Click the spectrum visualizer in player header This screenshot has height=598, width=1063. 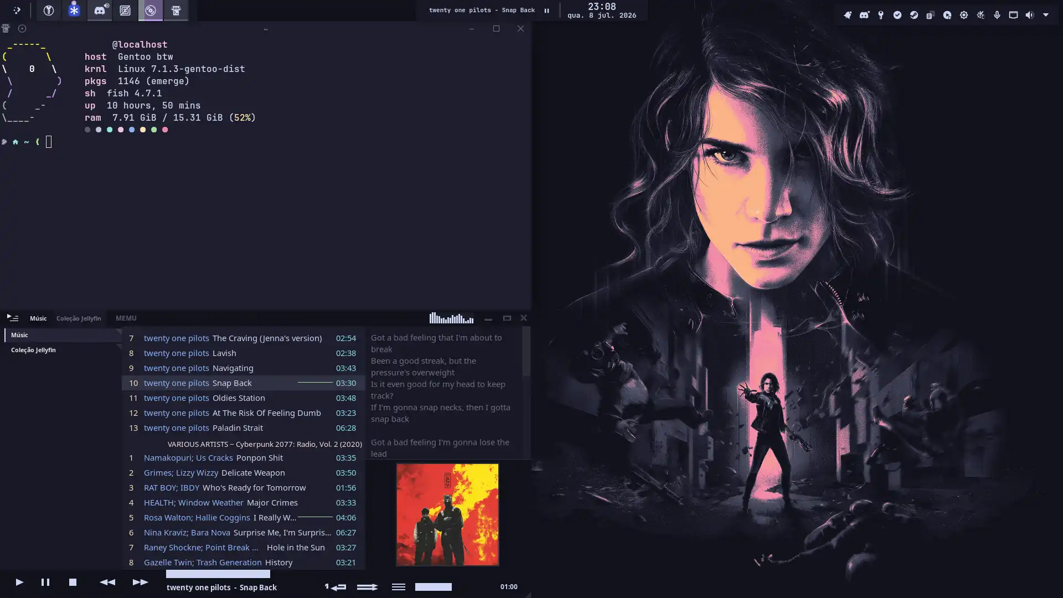451,318
